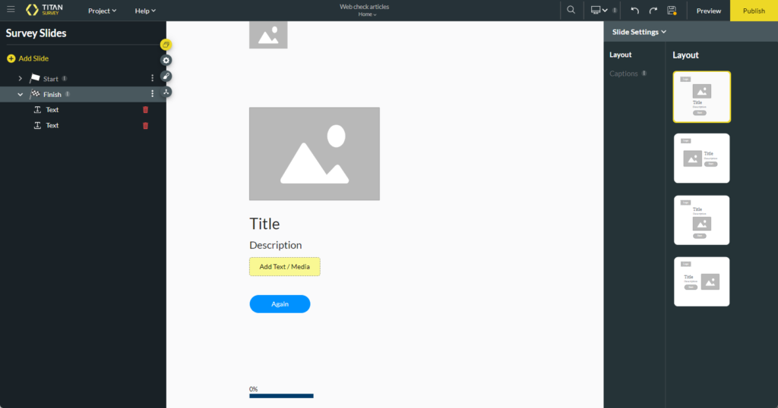The width and height of the screenshot is (778, 408).
Task: Select layout with image left of title
Action: click(701, 158)
